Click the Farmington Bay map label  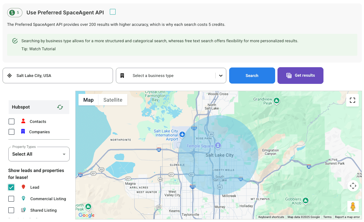(155, 96)
